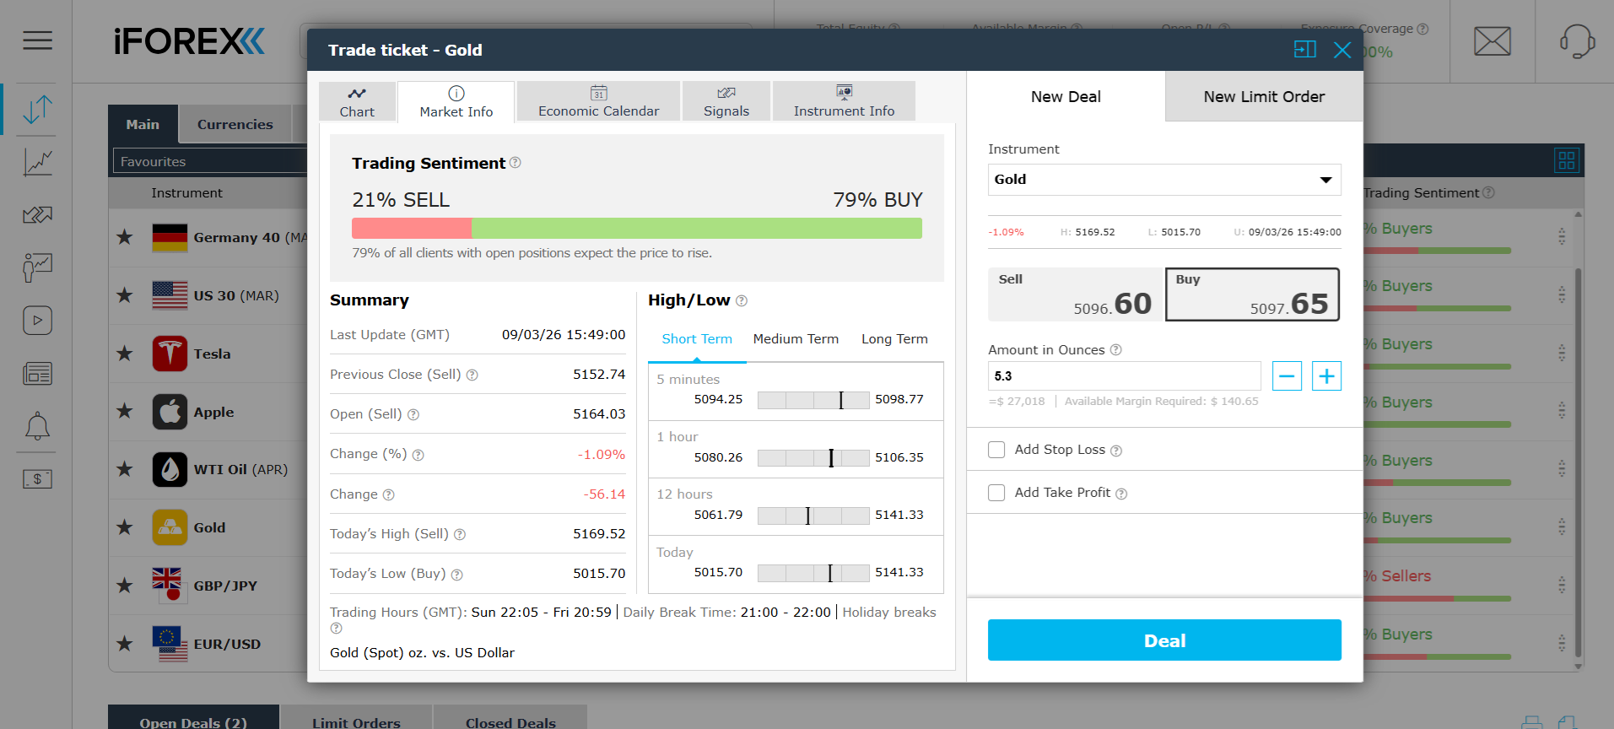Click the 12 hours high/low range bar

[813, 516]
